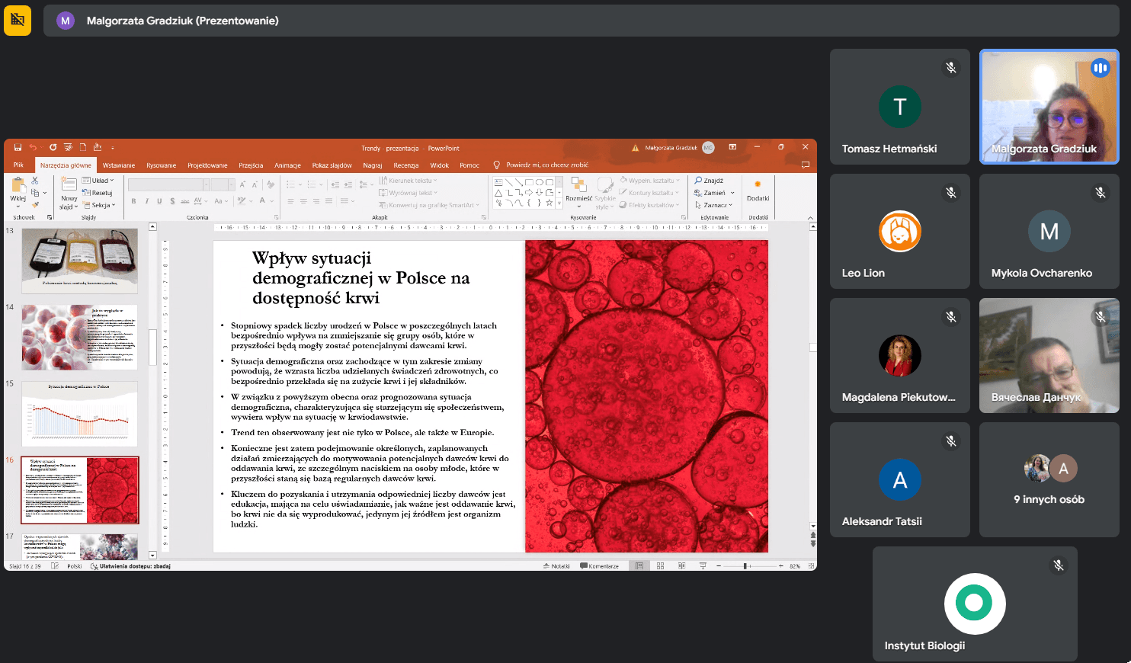The height and width of the screenshot is (663, 1131).
Task: Toggle Notatki notes pane
Action: [556, 566]
